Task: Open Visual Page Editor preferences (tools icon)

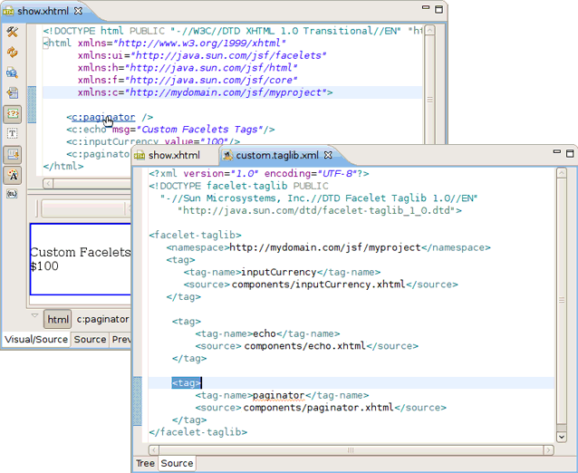Action: pos(12,32)
